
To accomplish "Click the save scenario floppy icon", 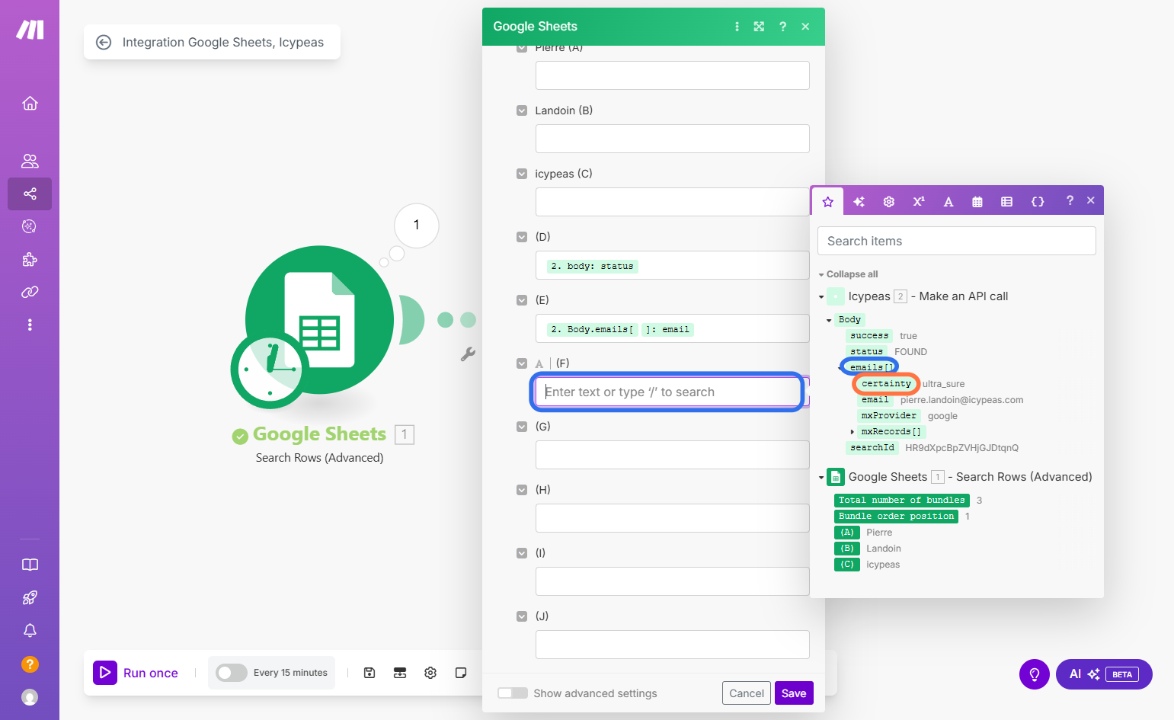I will (369, 673).
